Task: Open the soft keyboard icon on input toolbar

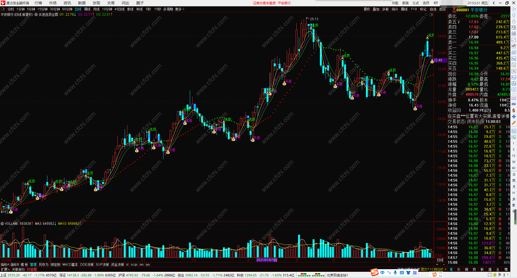Action: coord(402,273)
